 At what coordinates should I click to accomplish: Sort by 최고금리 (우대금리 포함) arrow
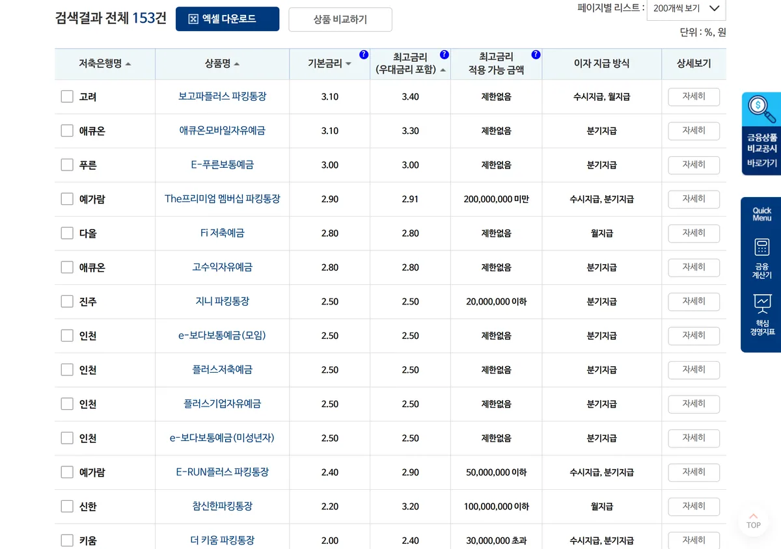[443, 70]
